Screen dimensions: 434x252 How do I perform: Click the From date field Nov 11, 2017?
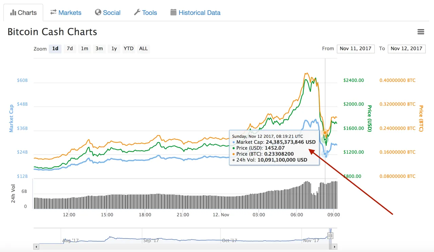point(356,49)
